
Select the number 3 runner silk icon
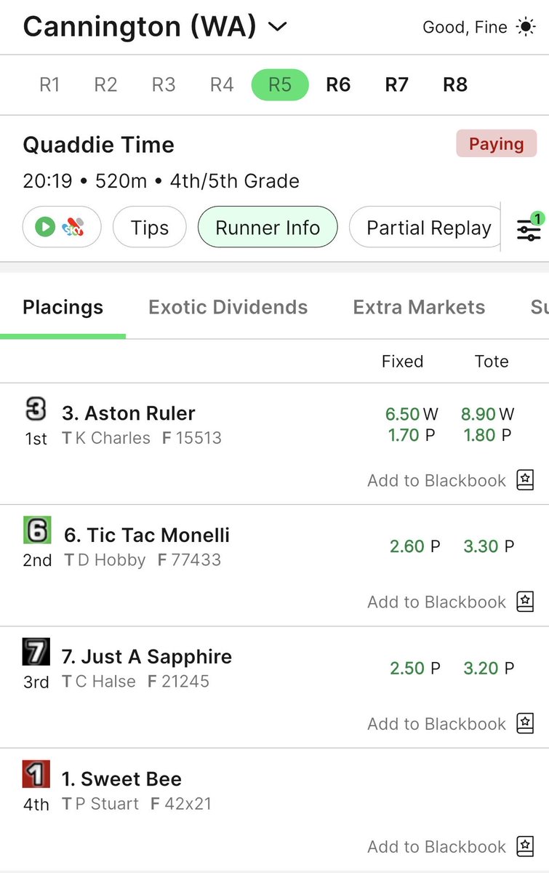[36, 410]
